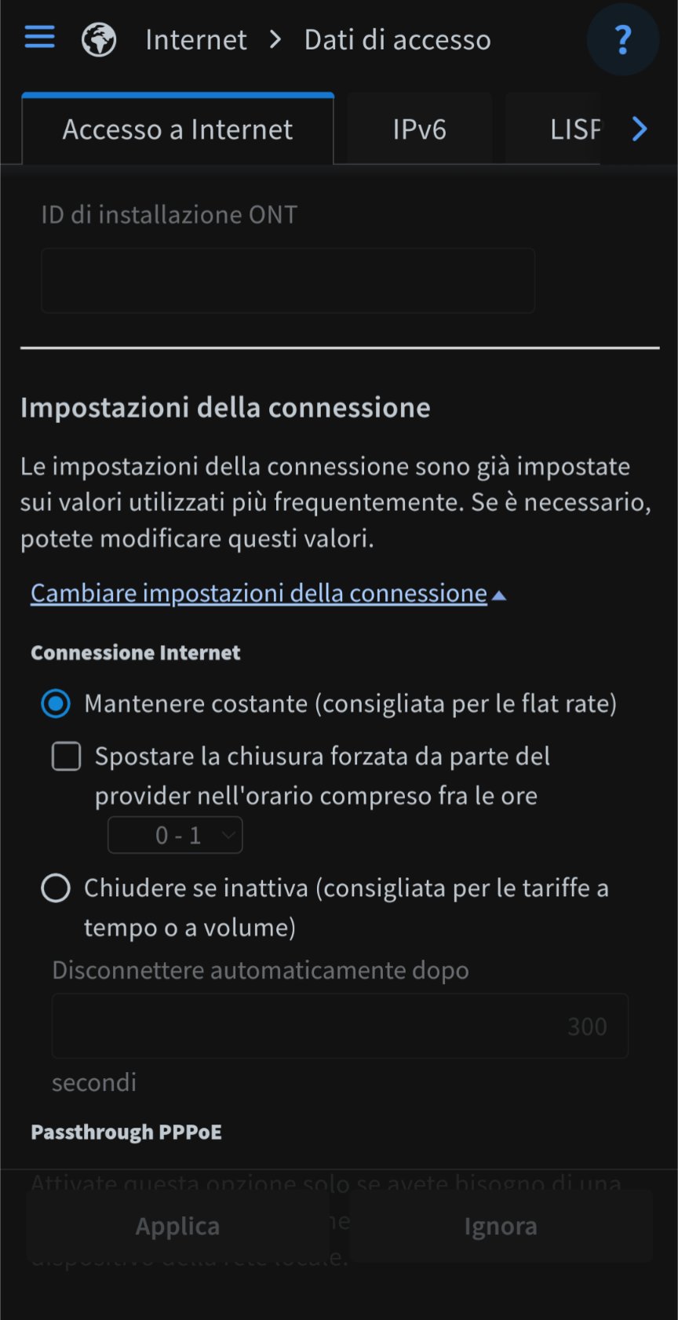Switch to the IPv6 tab
This screenshot has height=1320, width=678.
[x=420, y=129]
